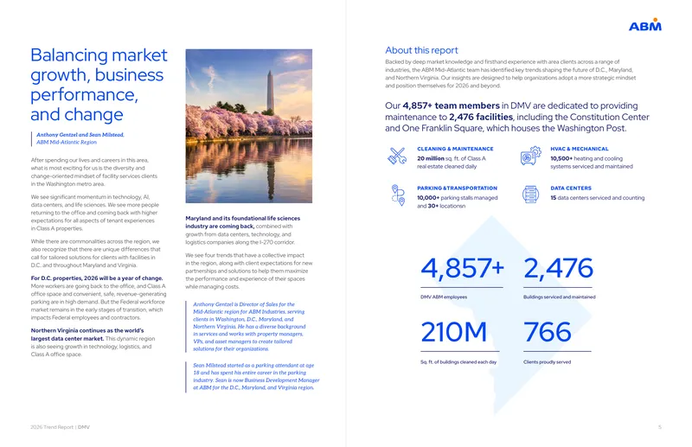
Task: Click Anthony Gentzel's bio paragraph
Action: (249, 327)
